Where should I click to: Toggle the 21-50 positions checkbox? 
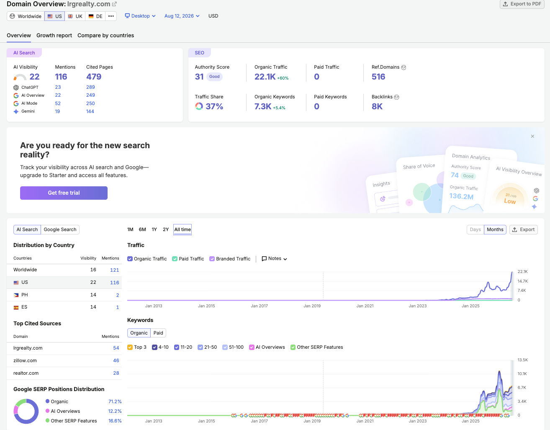click(x=200, y=347)
